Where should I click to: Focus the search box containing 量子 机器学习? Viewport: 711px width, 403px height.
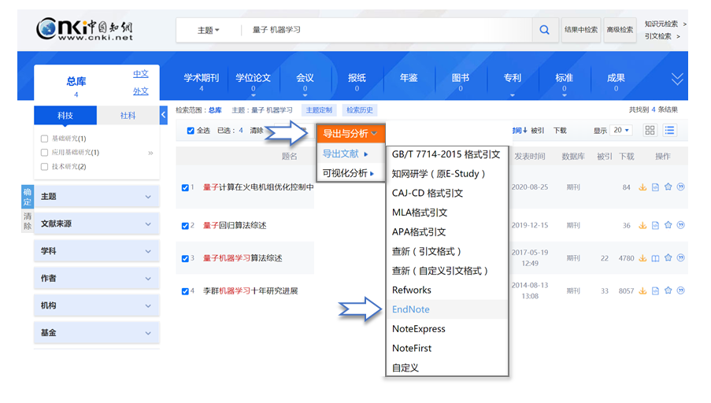(x=386, y=30)
